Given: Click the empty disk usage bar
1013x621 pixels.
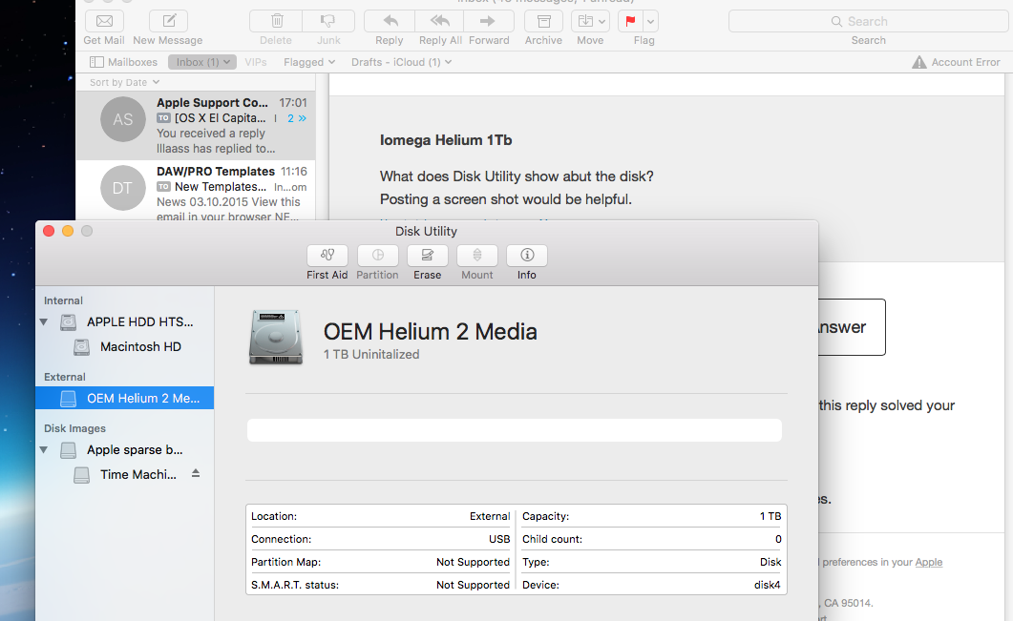Looking at the screenshot, I should pyautogui.click(x=515, y=430).
